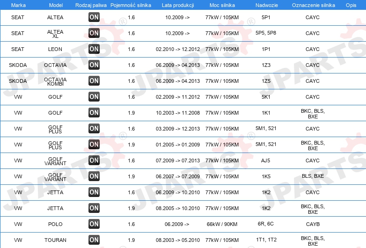This screenshot has width=366, height=248.
Task: Click date range 03.2009 -> 12.2013
Action: pos(178,129)
